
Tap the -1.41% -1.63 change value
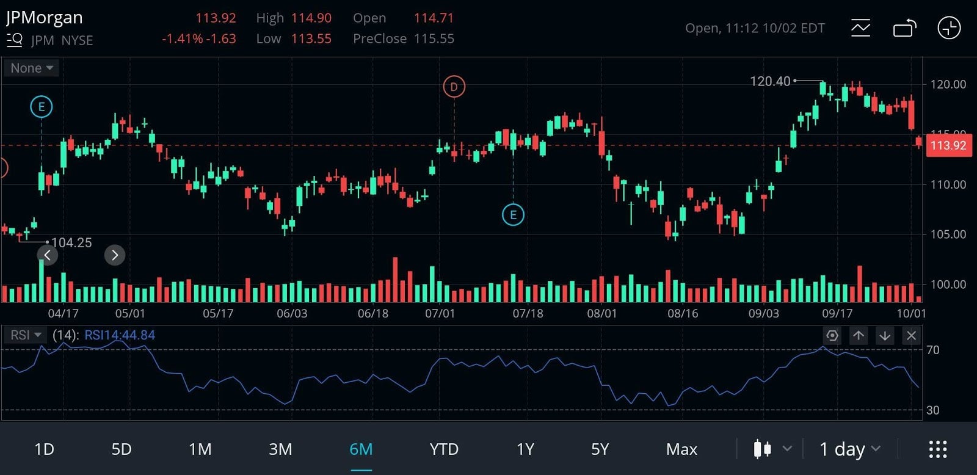198,38
